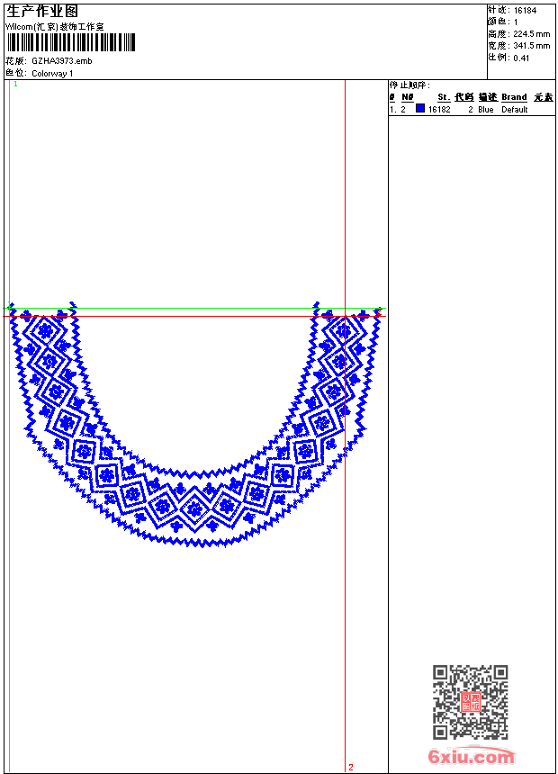Click the Brand column header
Viewport: 558px width, 774px height.
(x=514, y=97)
